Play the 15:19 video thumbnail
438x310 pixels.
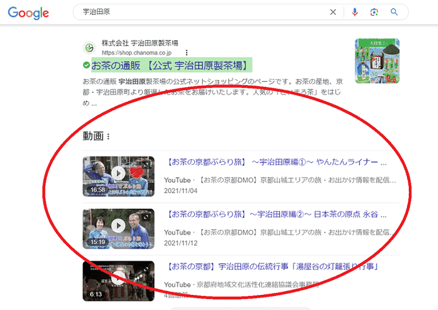(118, 229)
